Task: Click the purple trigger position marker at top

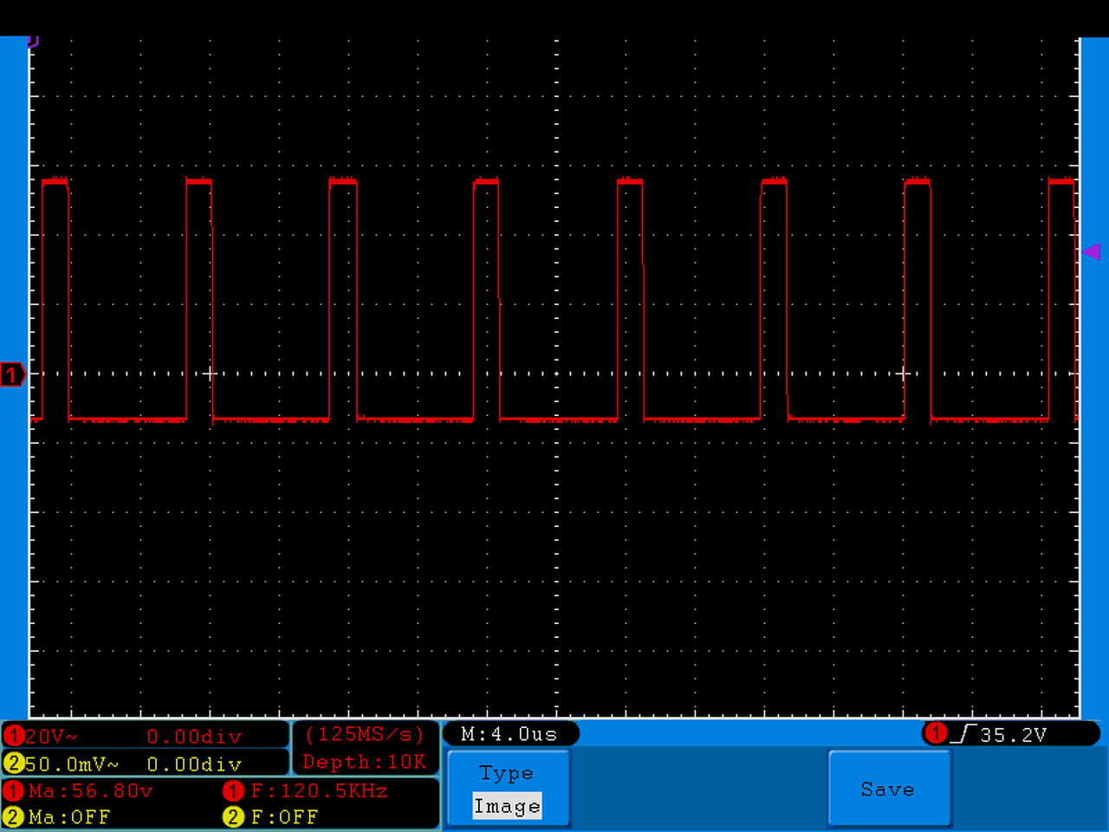Action: (33, 40)
